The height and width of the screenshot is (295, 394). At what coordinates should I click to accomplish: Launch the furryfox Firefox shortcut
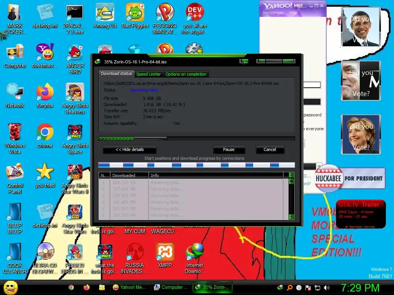[x=45, y=96]
